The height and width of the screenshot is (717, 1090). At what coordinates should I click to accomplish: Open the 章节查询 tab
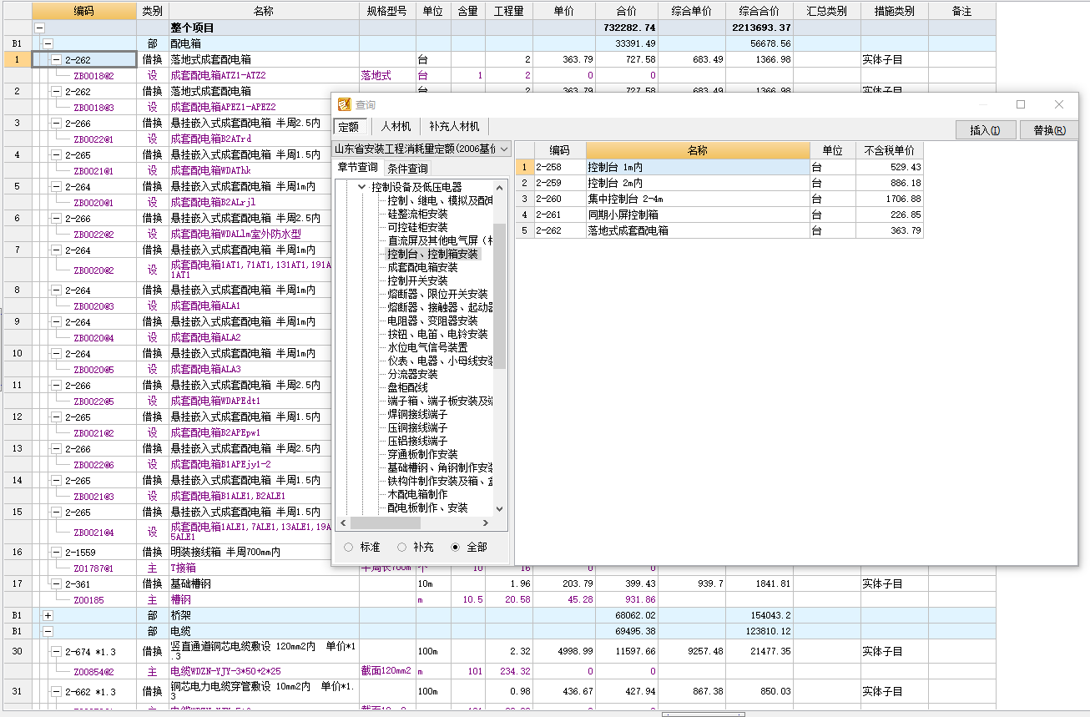(357, 168)
